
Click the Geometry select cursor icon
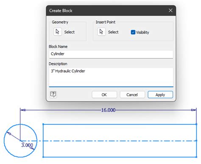coord(58,32)
